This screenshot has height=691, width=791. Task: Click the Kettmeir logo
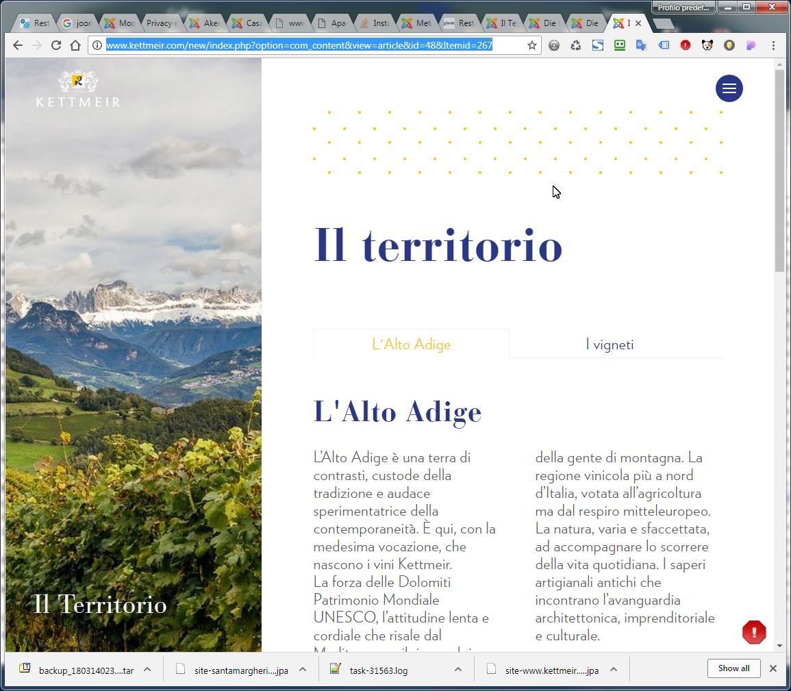pyautogui.click(x=78, y=89)
